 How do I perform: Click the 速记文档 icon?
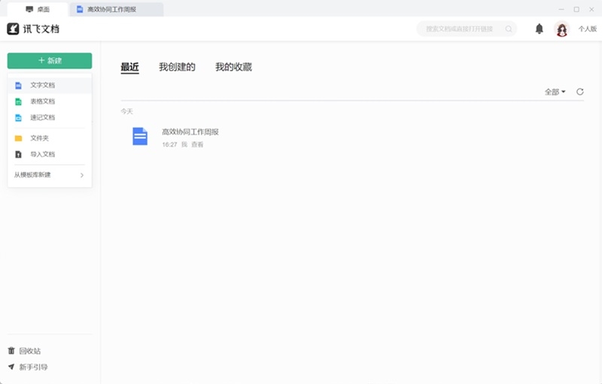18,118
